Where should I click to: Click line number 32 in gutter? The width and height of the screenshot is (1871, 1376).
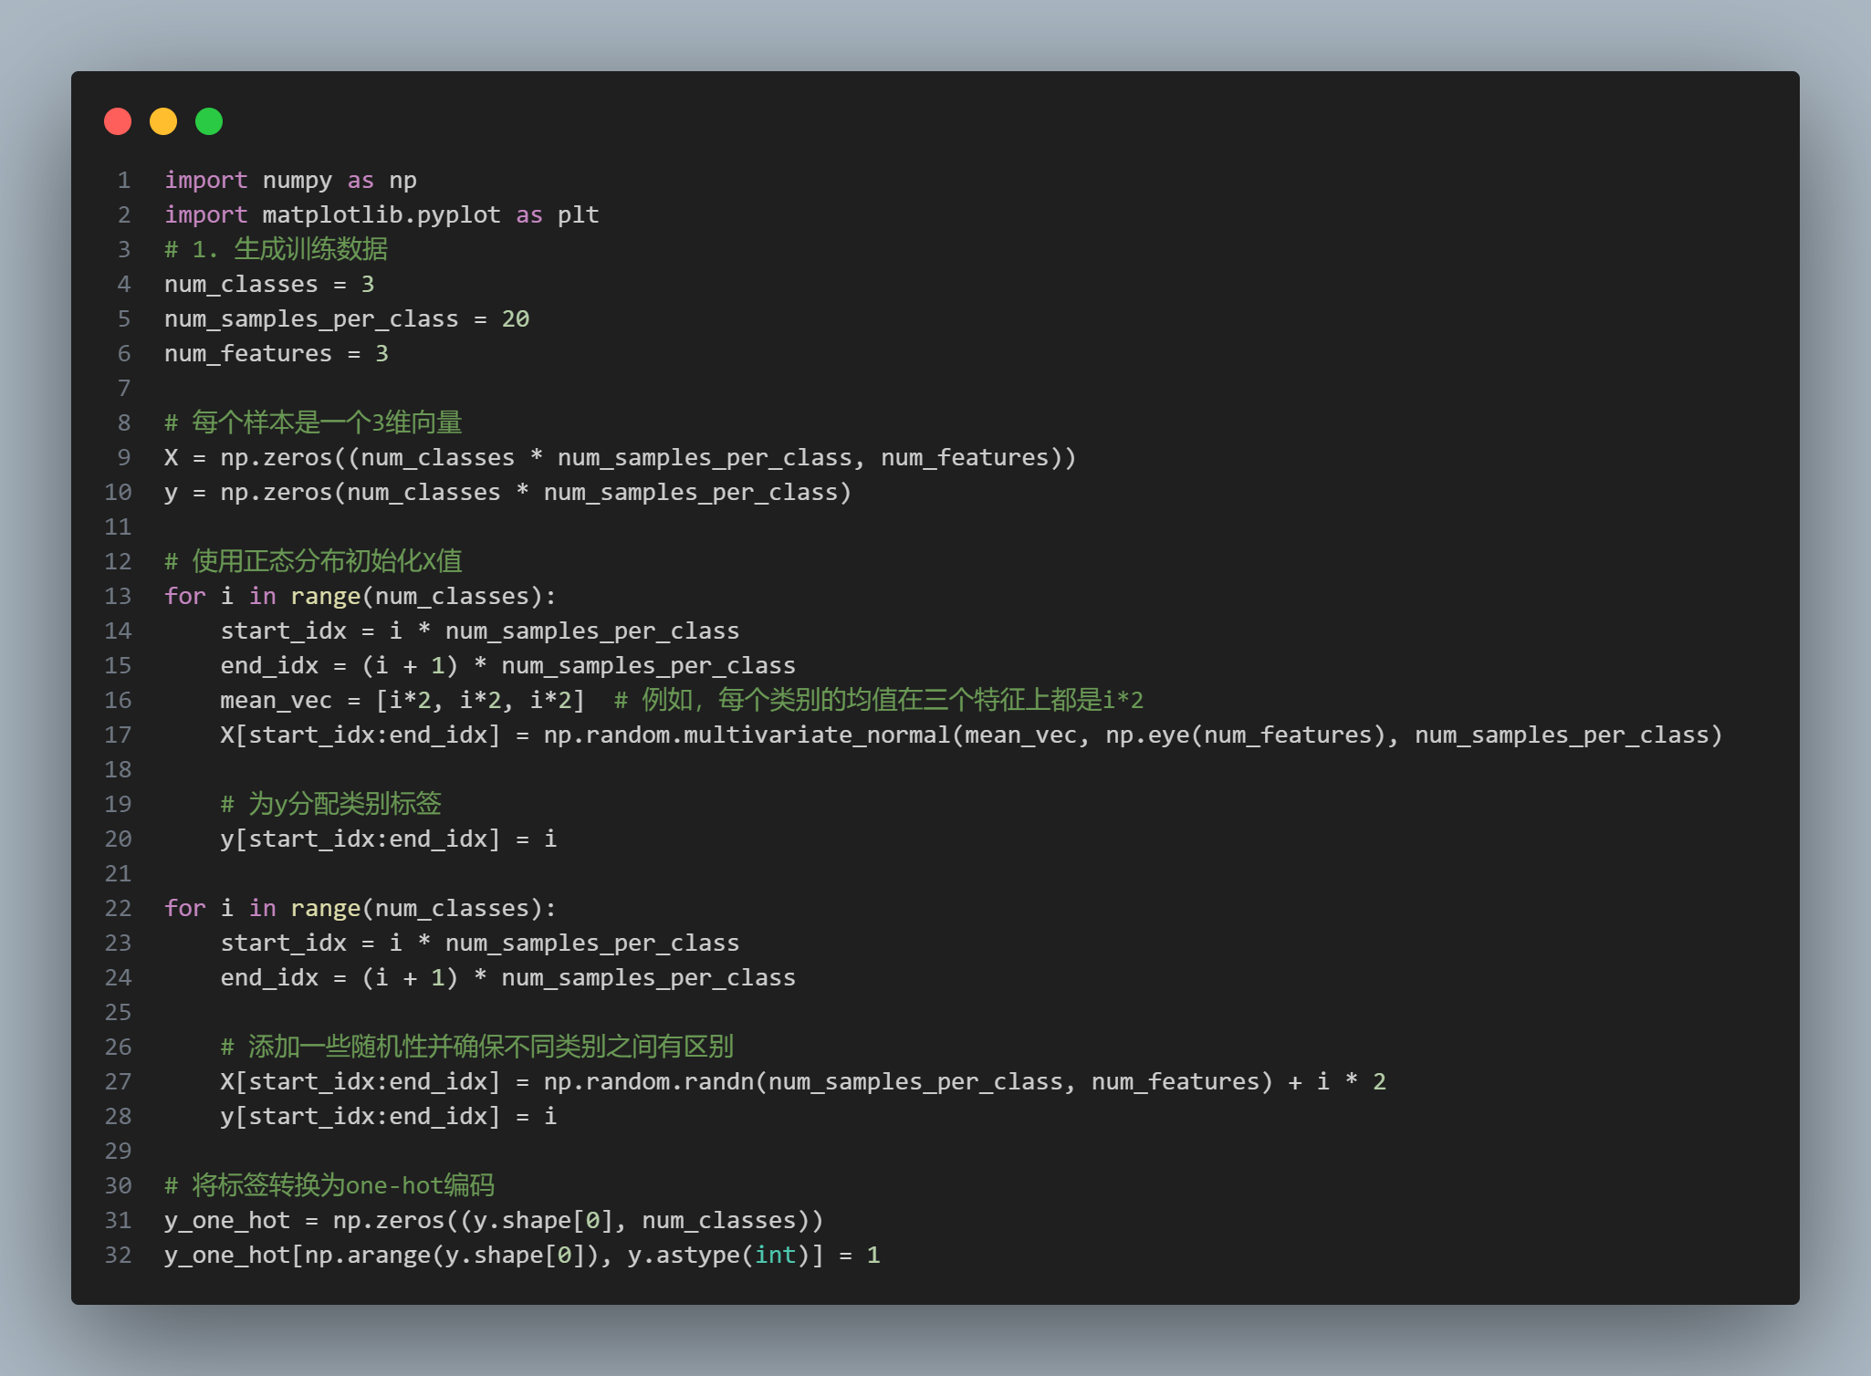[x=118, y=1256]
